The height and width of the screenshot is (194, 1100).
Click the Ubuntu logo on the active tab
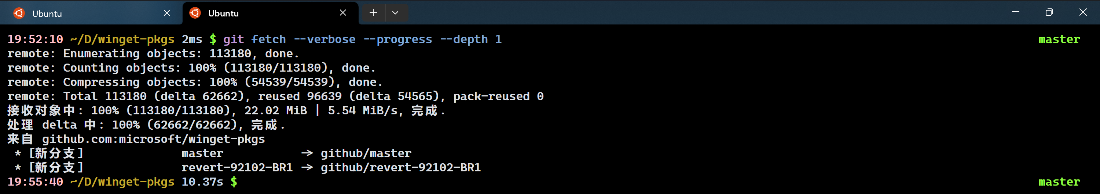[x=195, y=13]
